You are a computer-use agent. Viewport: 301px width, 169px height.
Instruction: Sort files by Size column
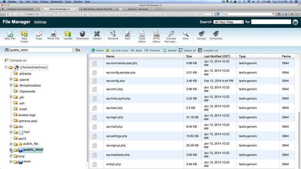189,56
